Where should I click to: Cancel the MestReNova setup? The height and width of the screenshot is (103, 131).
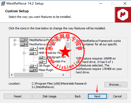point(117,96)
